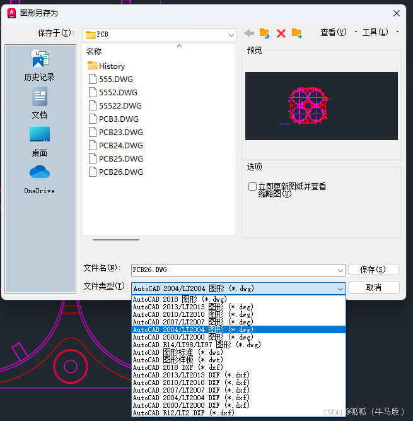The image size is (413, 421).
Task: Choose AutoCAD R14/LT98/LT97 图形 (*.dwg)
Action: pyautogui.click(x=238, y=345)
